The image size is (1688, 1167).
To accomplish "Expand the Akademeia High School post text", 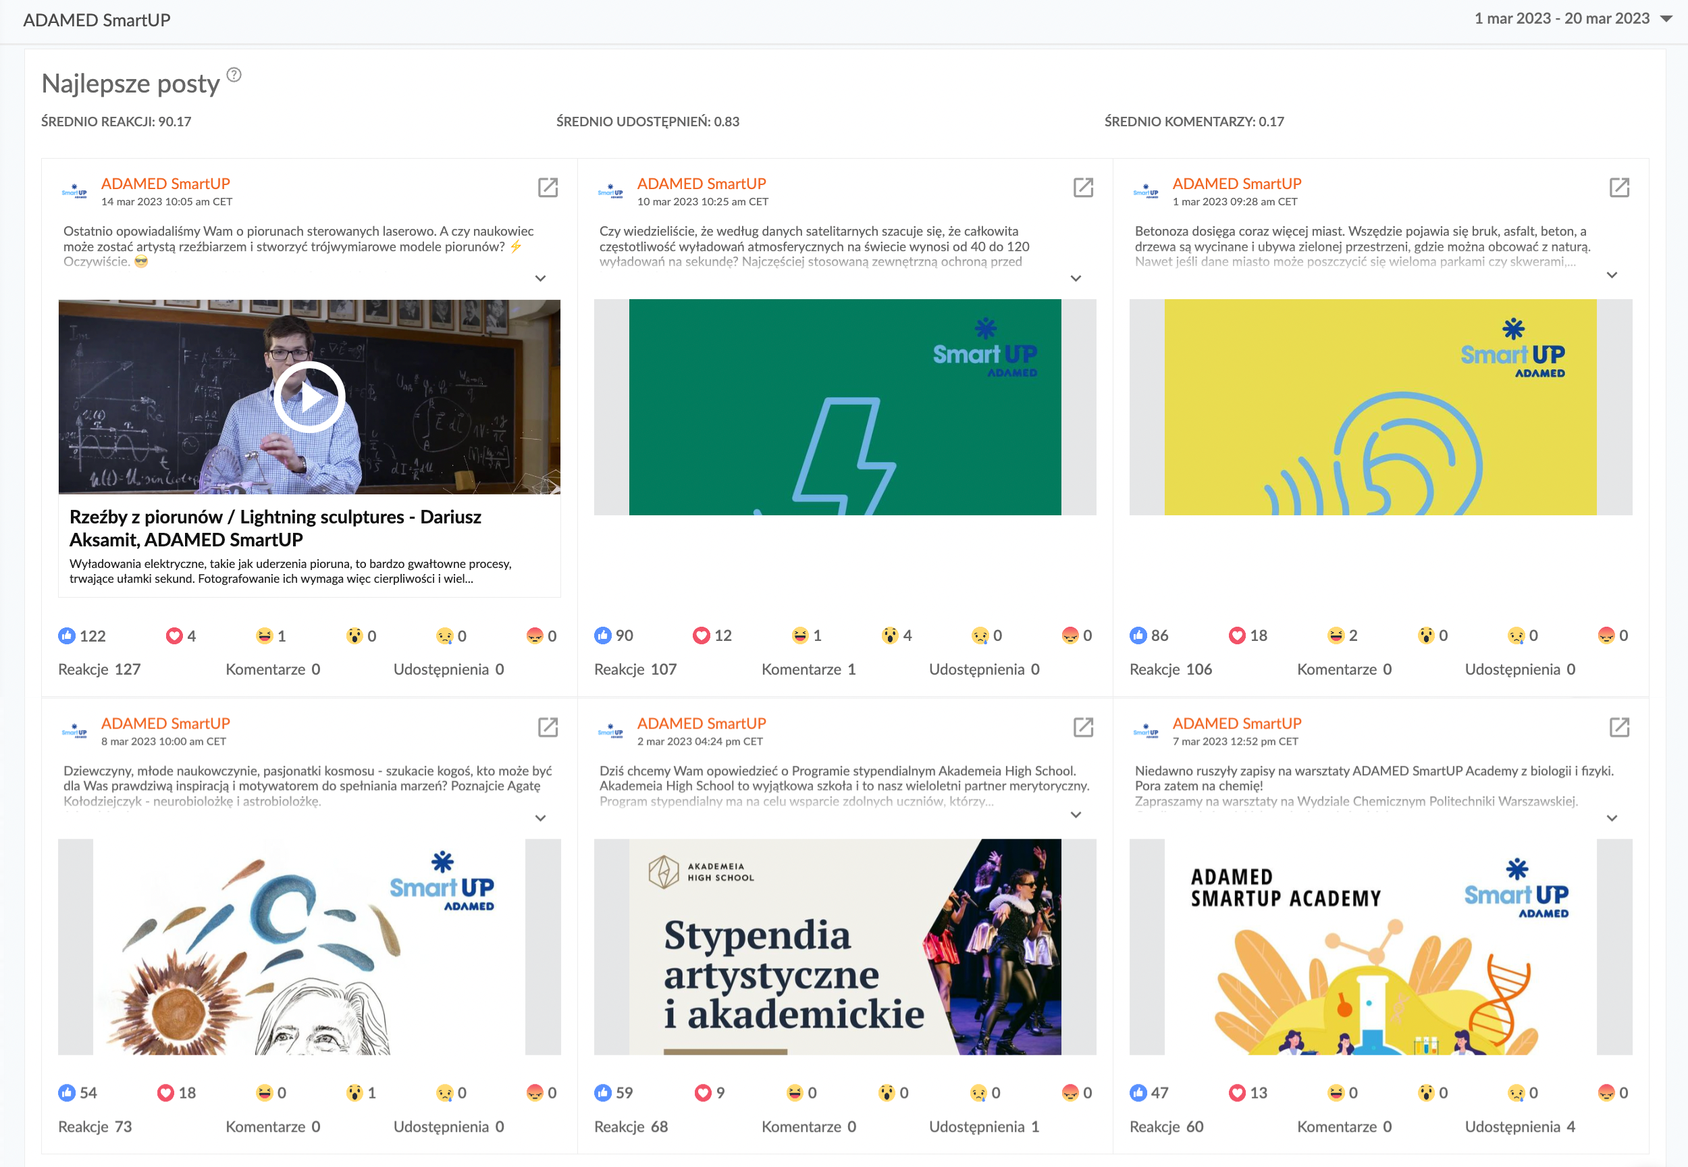I will tap(1076, 815).
